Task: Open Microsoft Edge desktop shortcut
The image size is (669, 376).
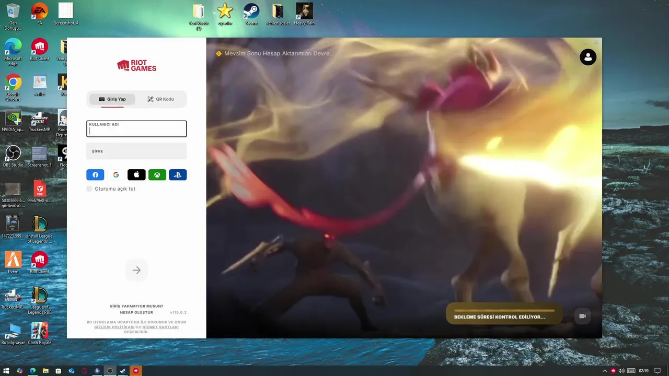Action: tap(13, 52)
